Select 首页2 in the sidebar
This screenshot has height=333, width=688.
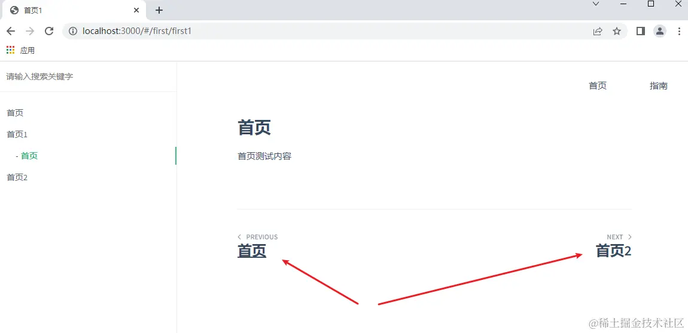pos(17,177)
